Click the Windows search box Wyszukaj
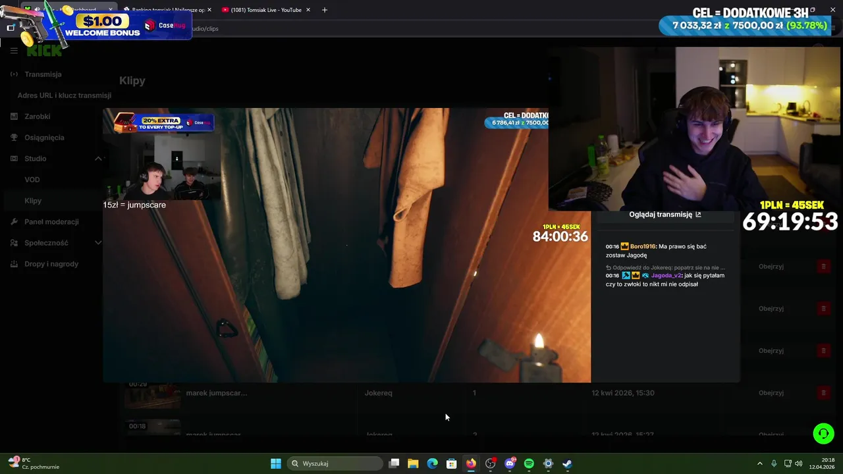The height and width of the screenshot is (474, 843). [336, 463]
